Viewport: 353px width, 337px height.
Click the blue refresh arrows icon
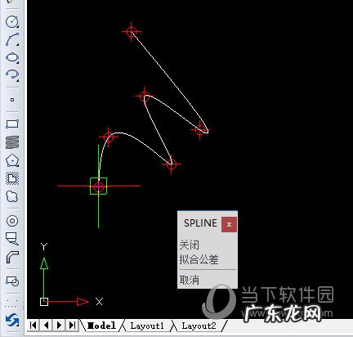pos(12,320)
